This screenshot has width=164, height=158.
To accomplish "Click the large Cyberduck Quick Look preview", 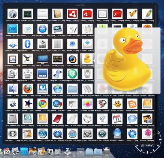I will [x=127, y=61].
